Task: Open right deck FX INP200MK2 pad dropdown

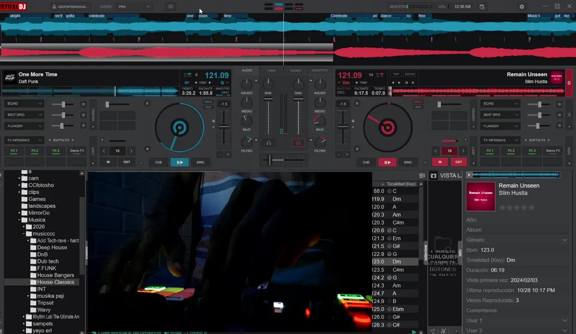Action: pyautogui.click(x=500, y=140)
